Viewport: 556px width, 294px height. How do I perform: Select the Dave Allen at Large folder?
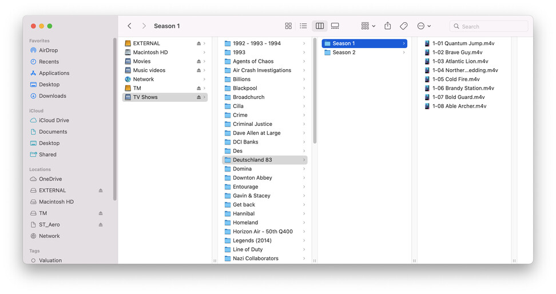coord(264,133)
